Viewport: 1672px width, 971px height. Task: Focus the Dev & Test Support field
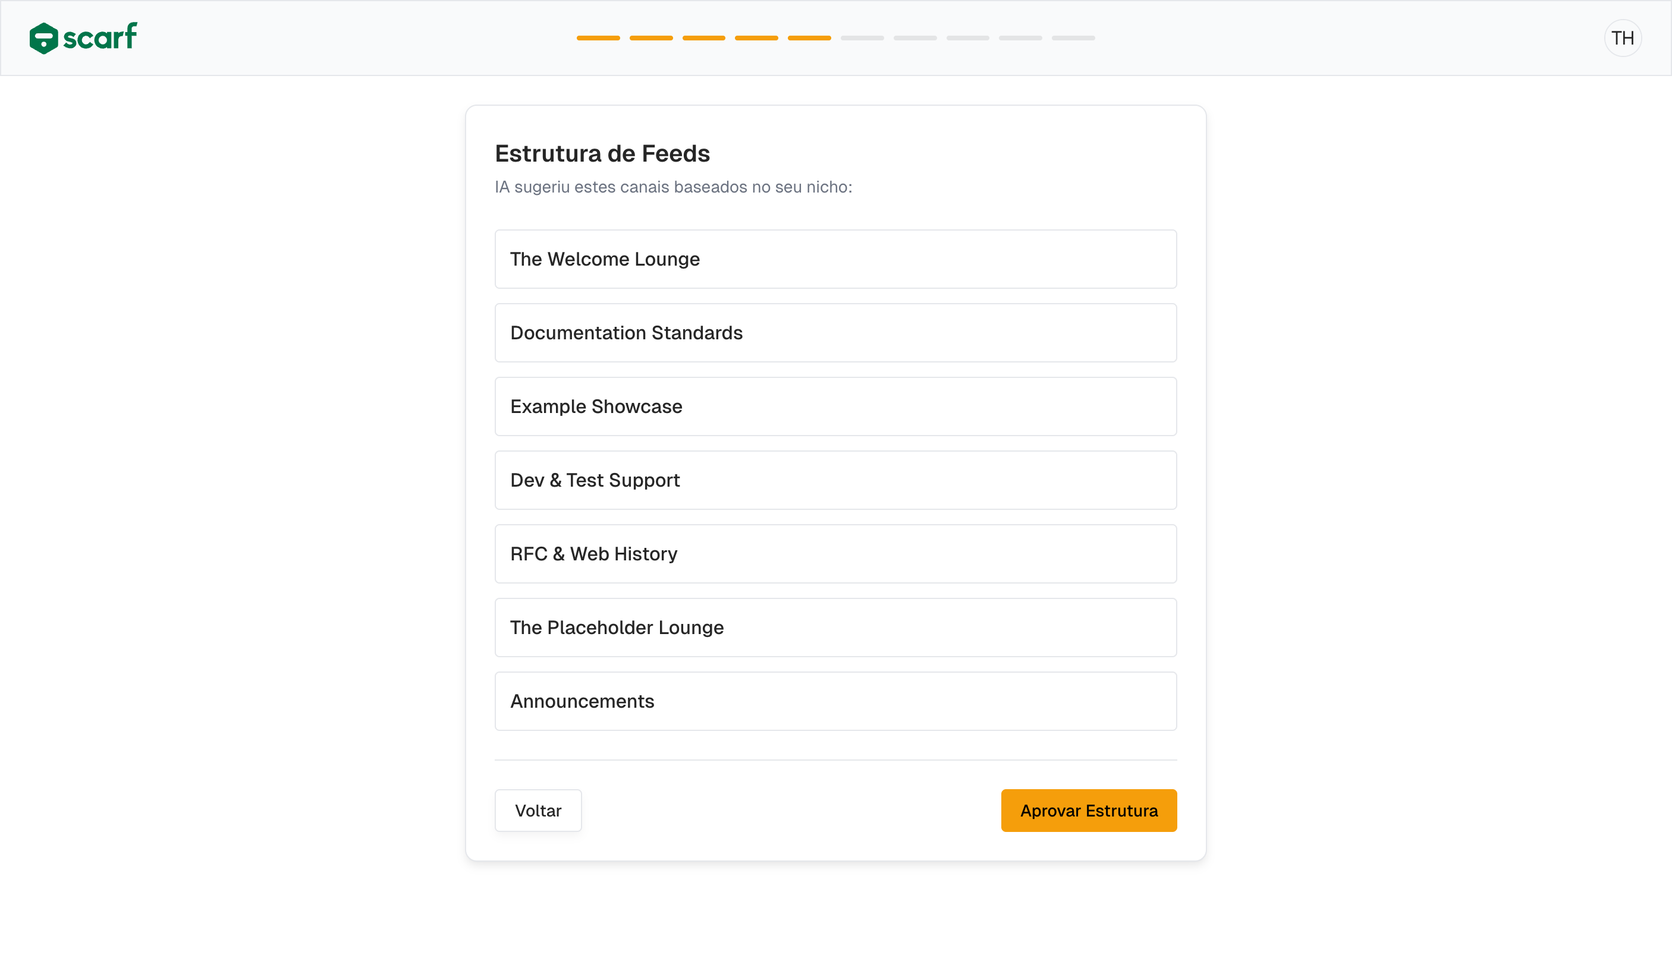[835, 480]
